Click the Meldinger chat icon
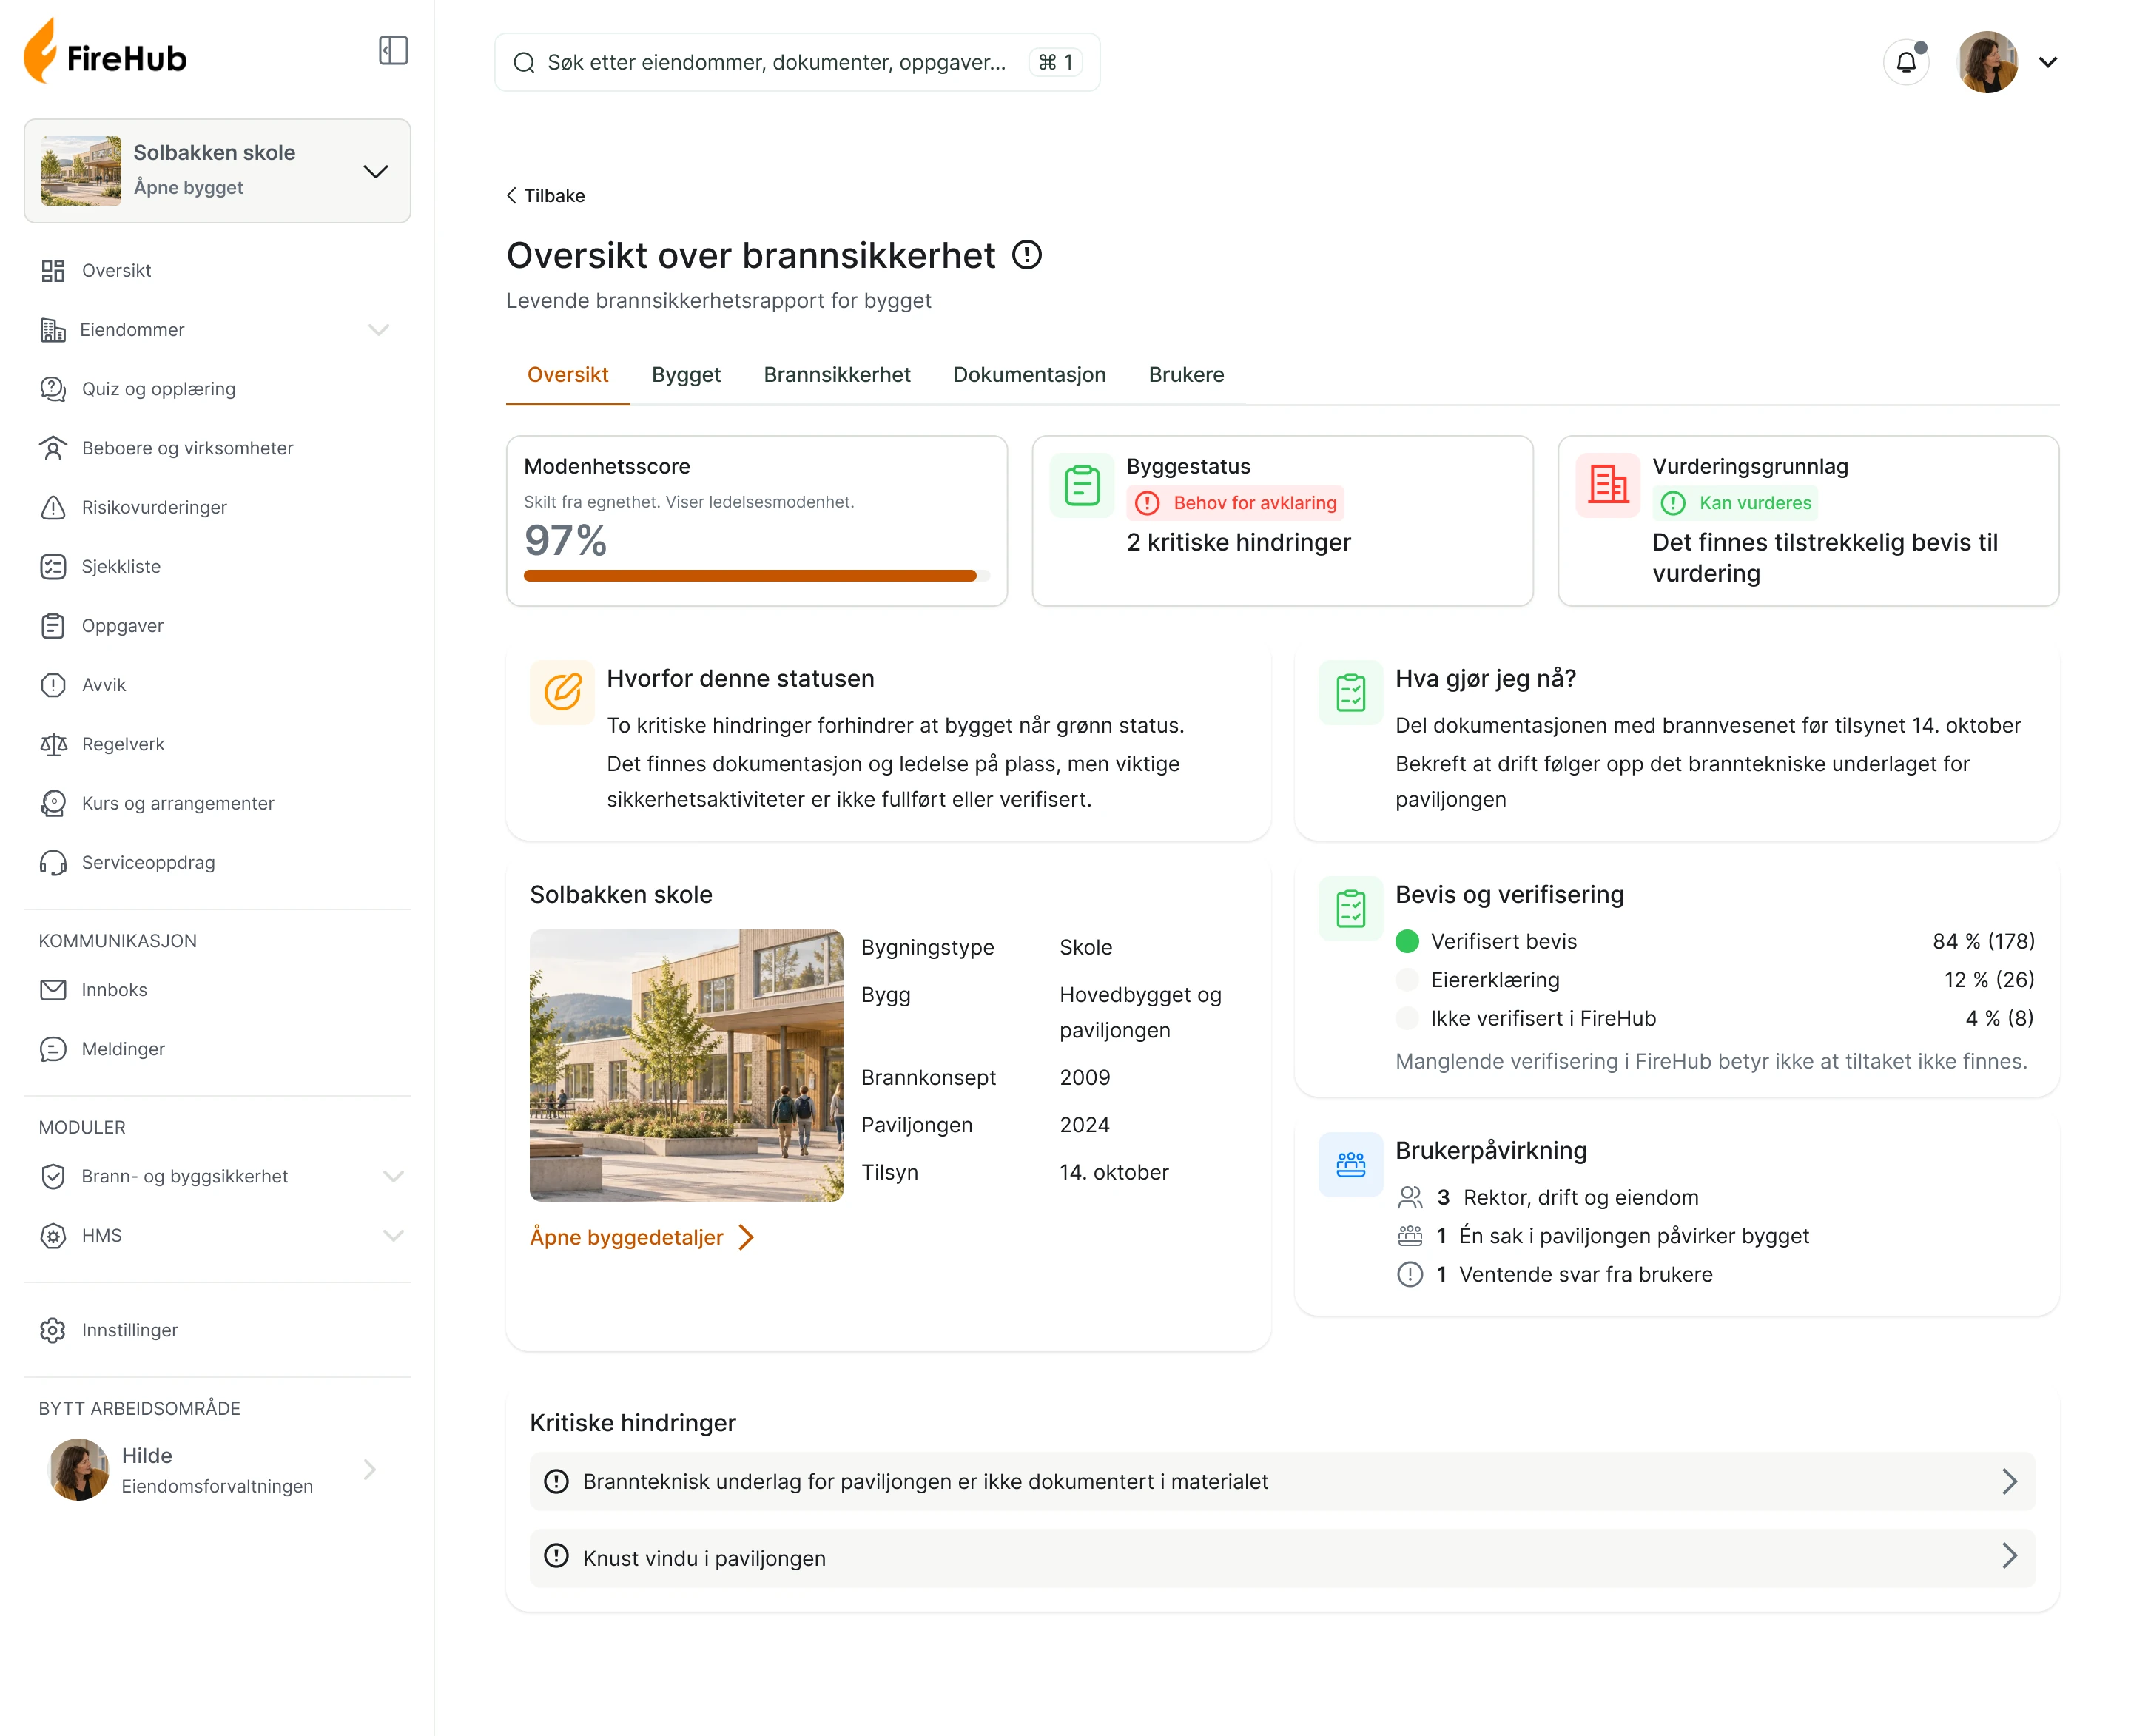The image size is (2131, 1736). tap(52, 1048)
